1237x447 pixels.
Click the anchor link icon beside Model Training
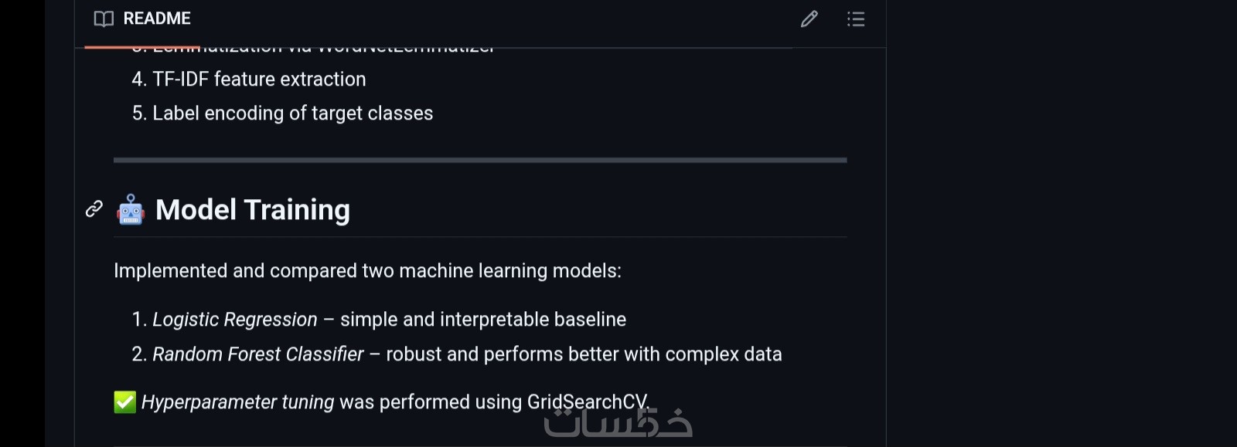click(x=94, y=209)
